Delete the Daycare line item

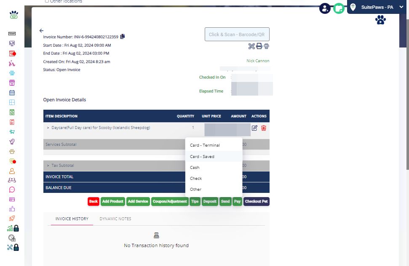point(264,128)
